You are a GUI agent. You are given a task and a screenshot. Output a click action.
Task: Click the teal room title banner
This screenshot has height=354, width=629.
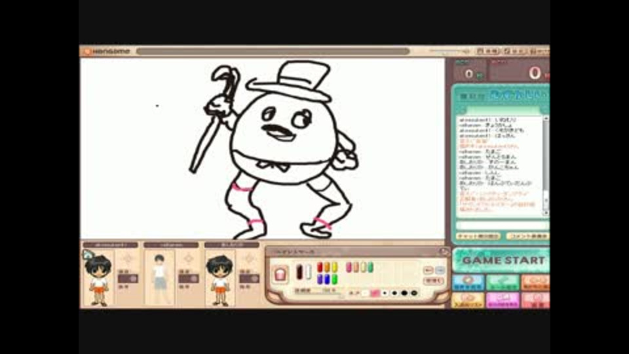pos(503,96)
